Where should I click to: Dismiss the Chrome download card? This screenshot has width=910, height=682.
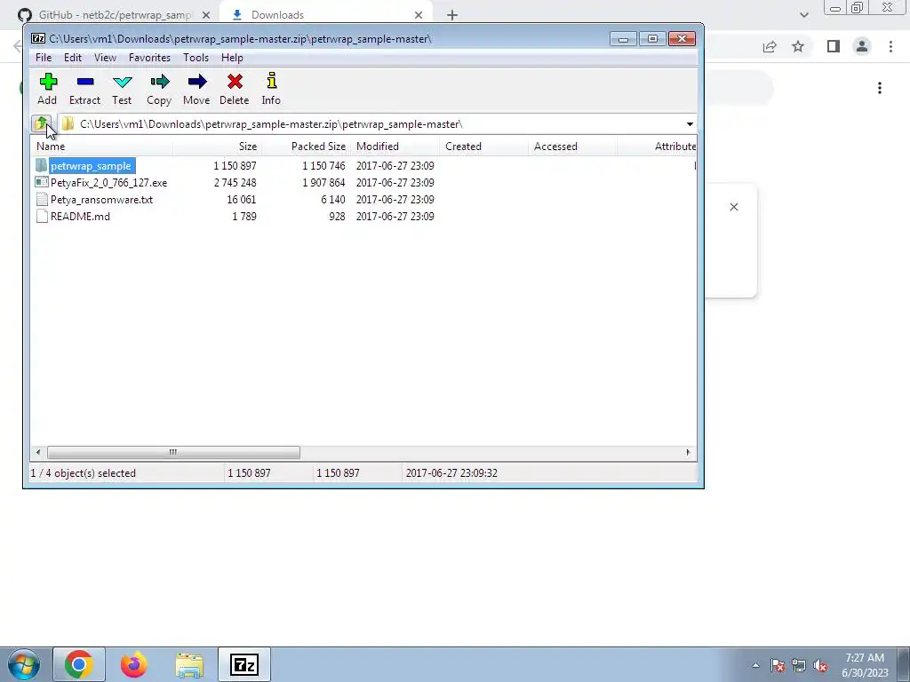pos(734,207)
